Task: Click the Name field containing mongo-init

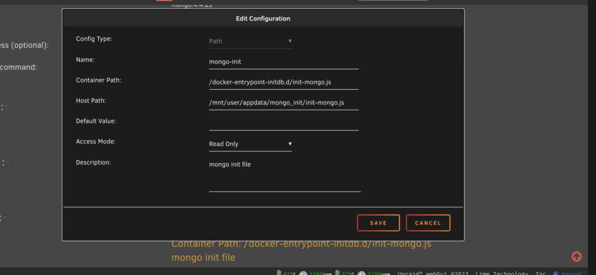Action: pos(284,62)
